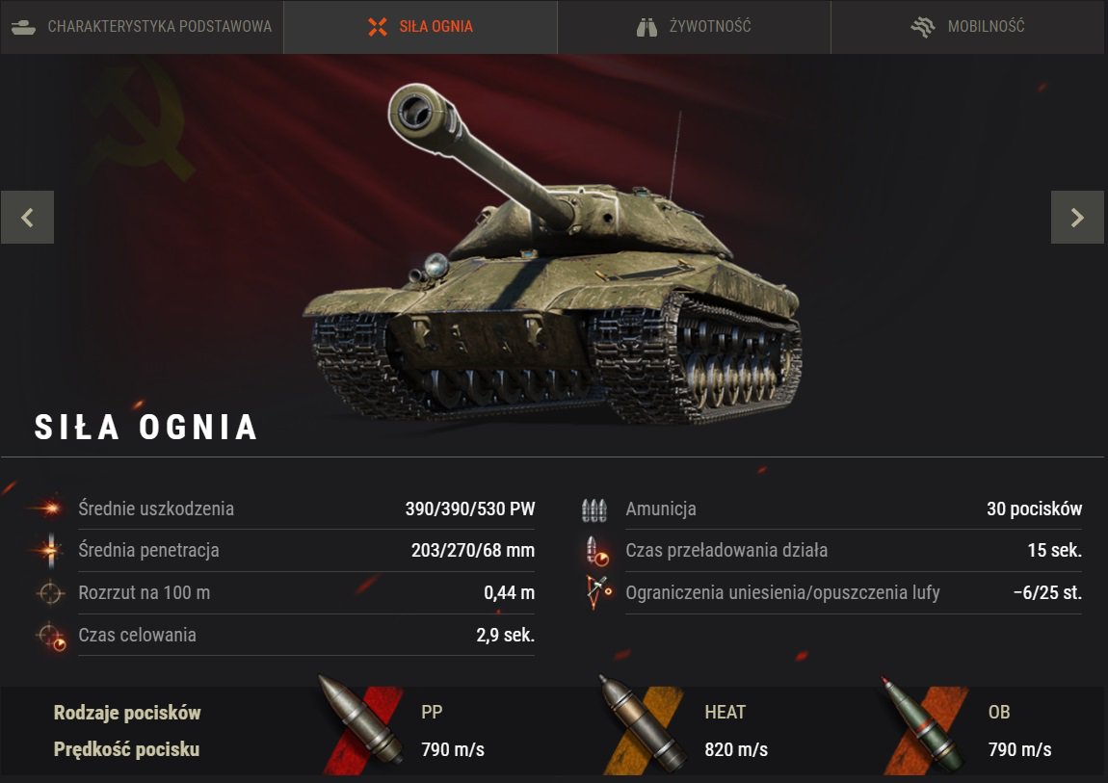Open the Charakterystyka Podstawowa tab

tap(142, 27)
